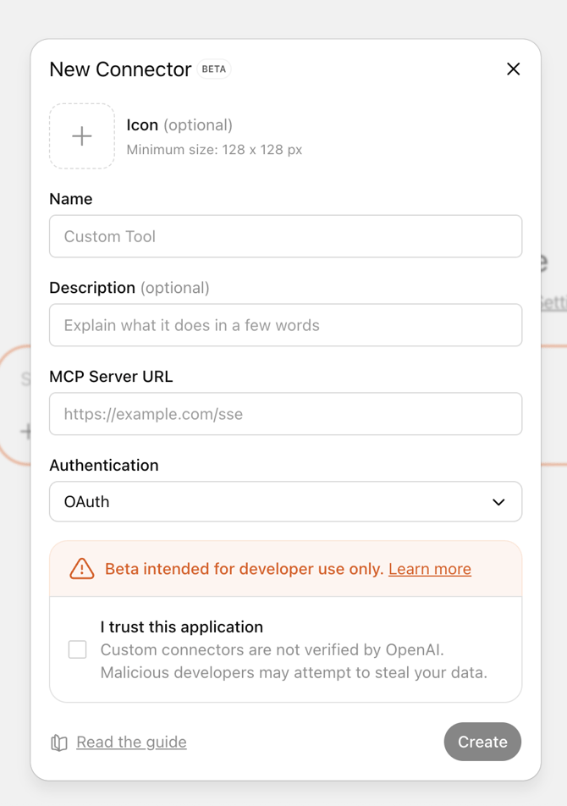The width and height of the screenshot is (567, 806).
Task: Expand the chevron arrow in the Authentication field
Action: pos(498,502)
